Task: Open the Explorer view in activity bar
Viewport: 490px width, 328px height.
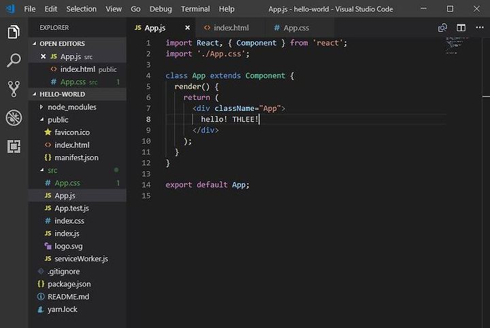Action: (14, 31)
